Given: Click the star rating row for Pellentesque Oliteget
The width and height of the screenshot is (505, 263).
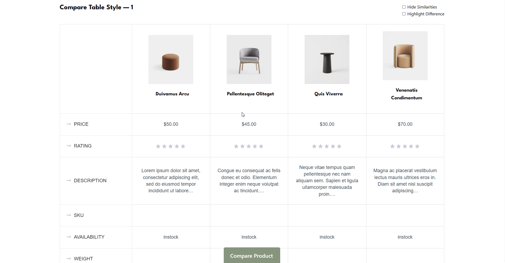Looking at the screenshot, I should [249, 146].
